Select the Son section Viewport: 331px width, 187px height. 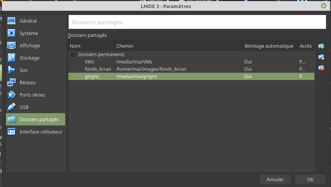(x=35, y=70)
